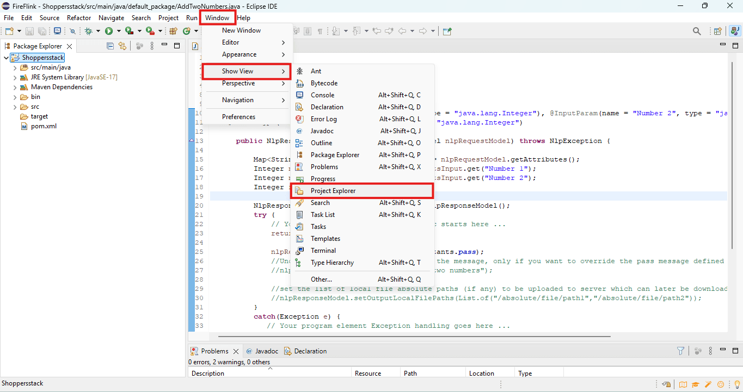Launch the Debug bug icon
743x392 pixels.
tap(88, 32)
